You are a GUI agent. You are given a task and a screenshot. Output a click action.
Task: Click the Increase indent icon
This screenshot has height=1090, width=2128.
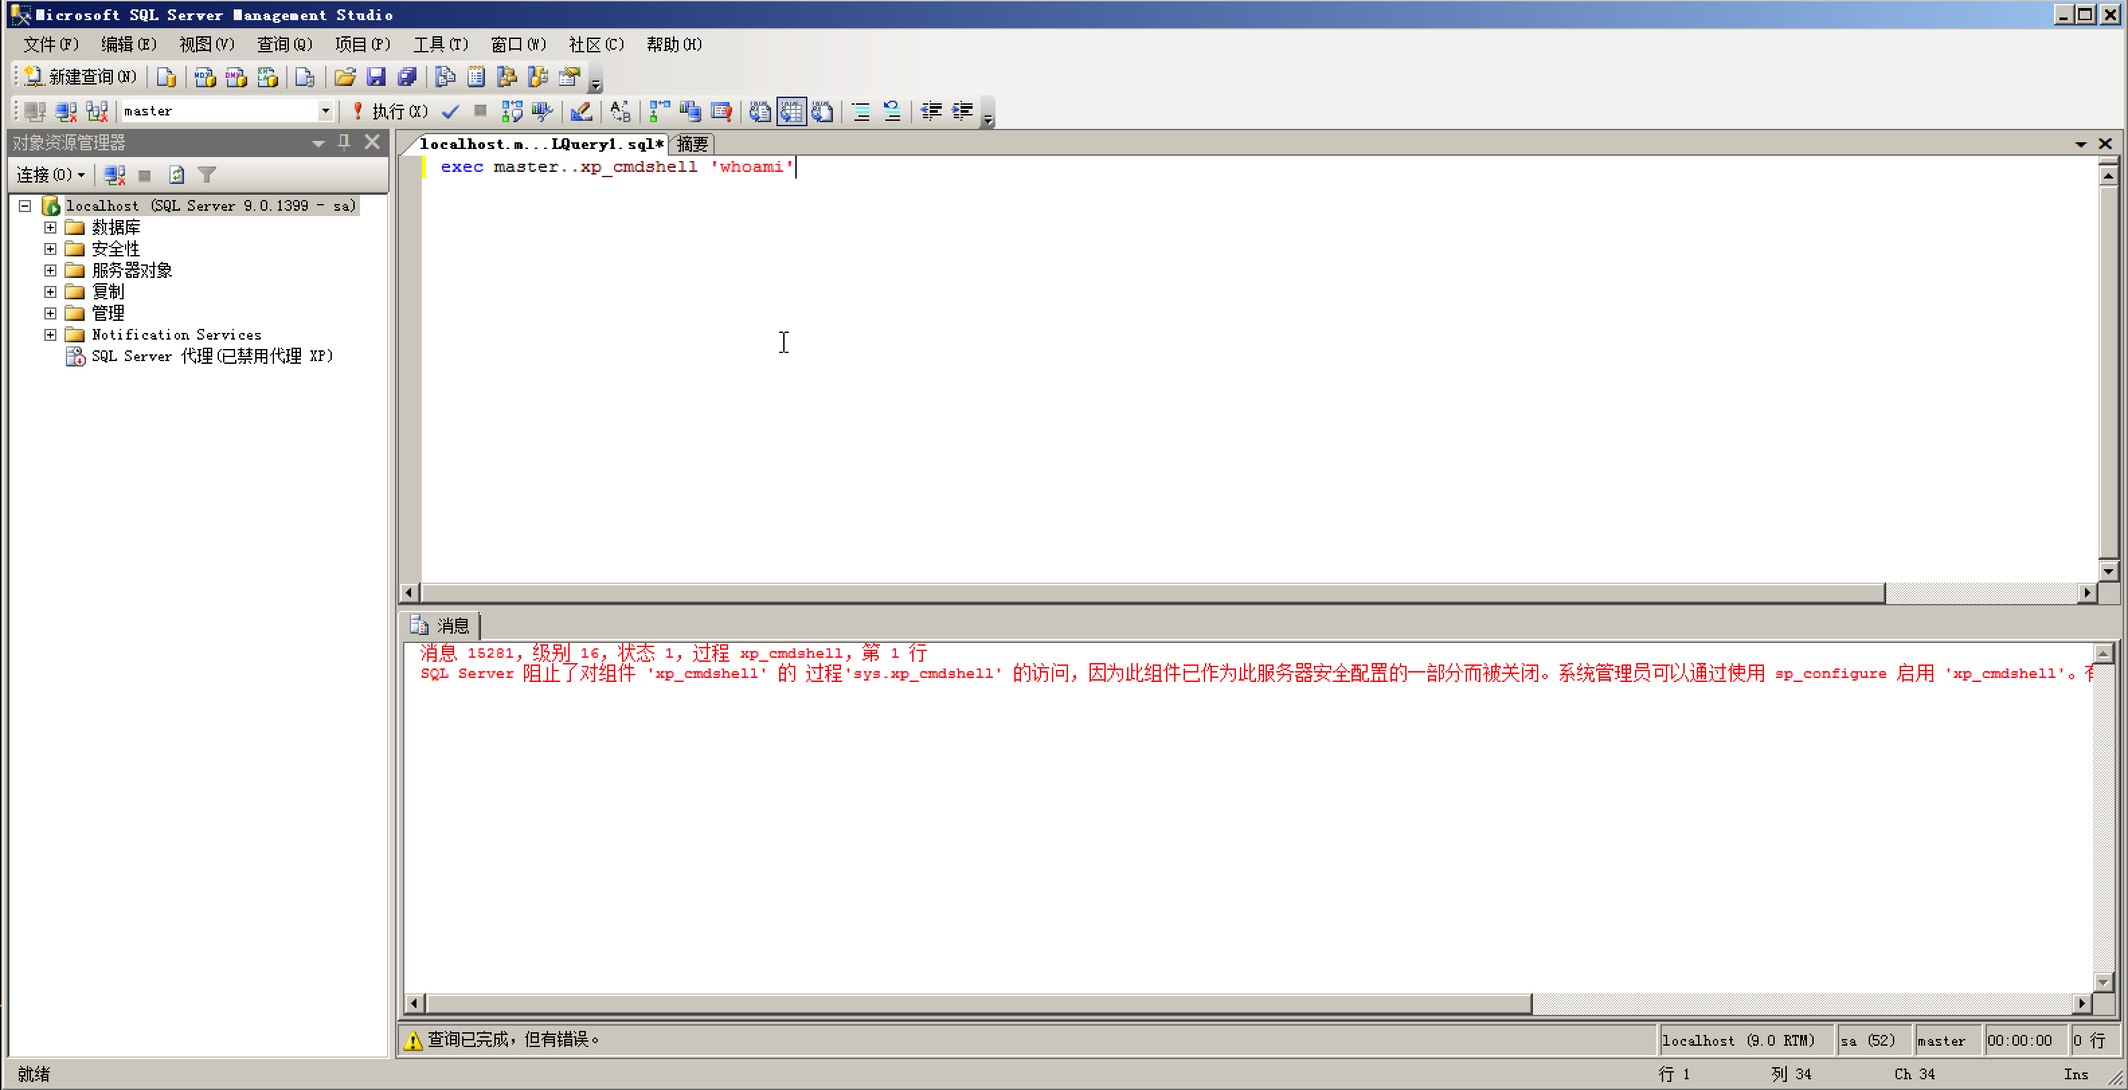tap(963, 111)
